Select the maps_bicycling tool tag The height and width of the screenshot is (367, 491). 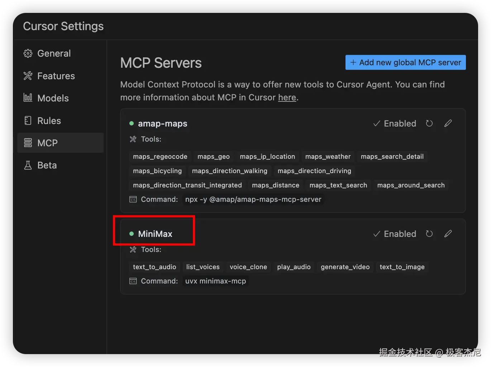click(157, 171)
